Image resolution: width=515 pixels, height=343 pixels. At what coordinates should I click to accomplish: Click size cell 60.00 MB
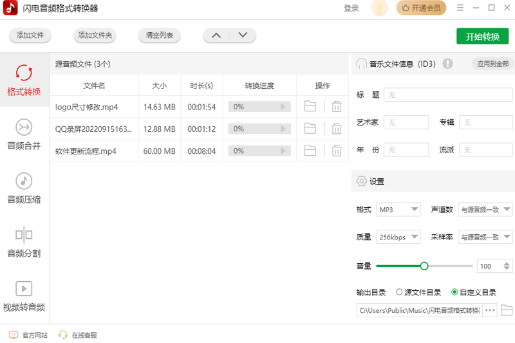coord(159,151)
